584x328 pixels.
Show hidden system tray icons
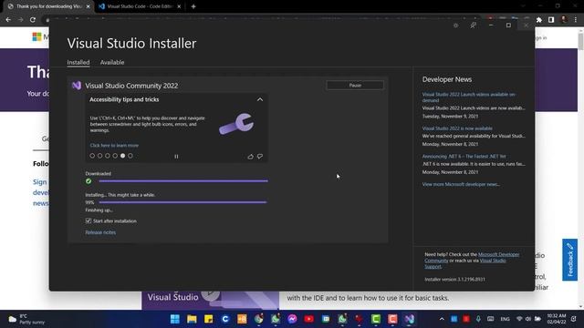pyautogui.click(x=442, y=319)
